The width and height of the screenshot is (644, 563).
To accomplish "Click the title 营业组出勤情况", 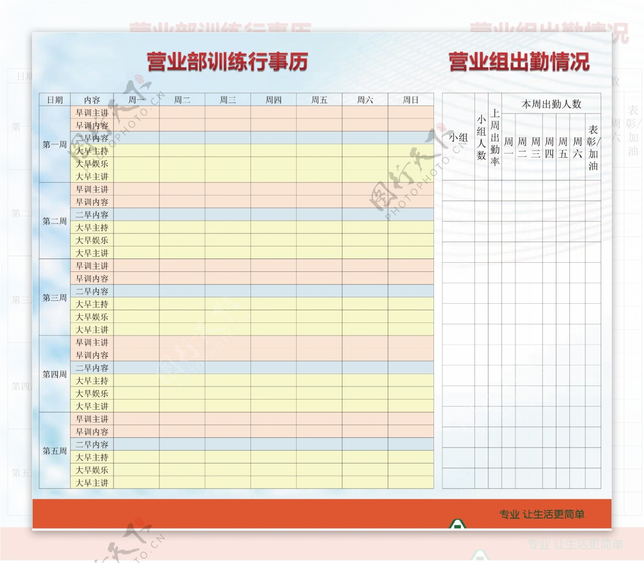I will [519, 62].
